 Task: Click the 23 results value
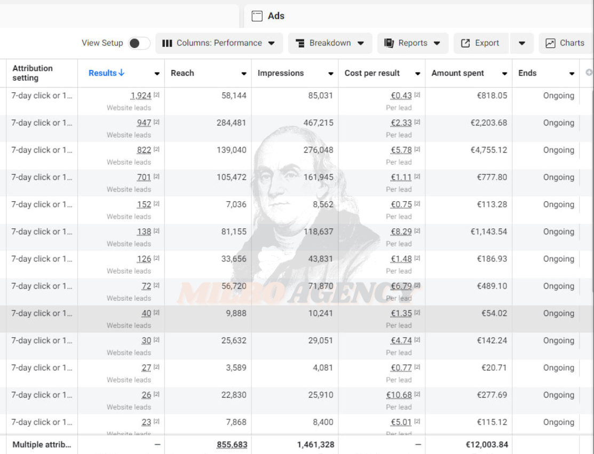point(146,422)
